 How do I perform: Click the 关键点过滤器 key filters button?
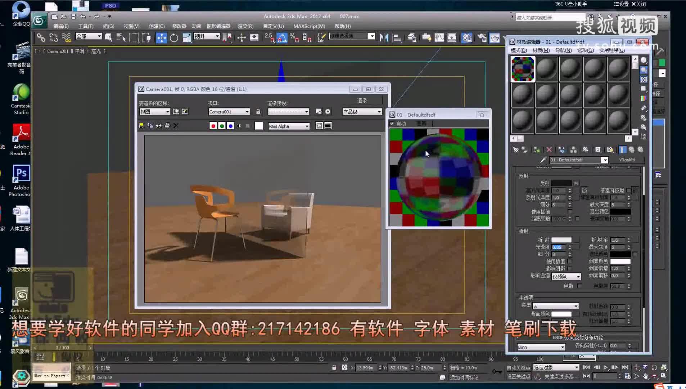561,376
